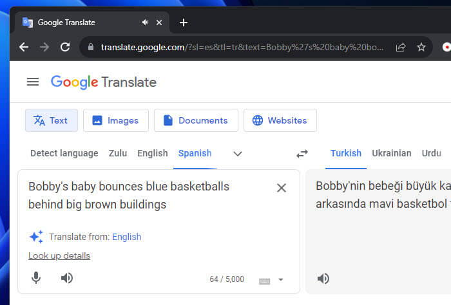This screenshot has width=451, height=305.
Task: Switch to Images translation mode
Action: point(116,120)
